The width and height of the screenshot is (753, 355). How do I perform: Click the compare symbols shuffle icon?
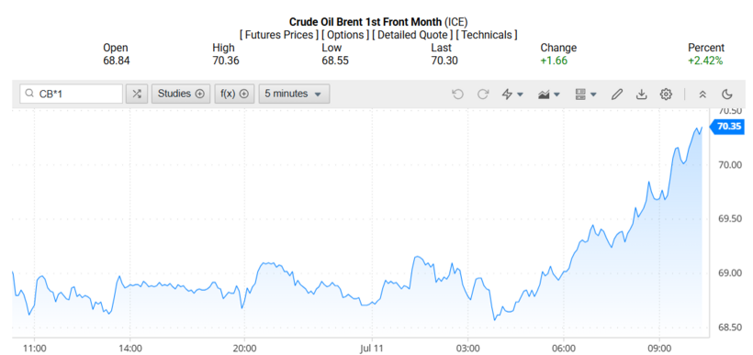pos(137,94)
